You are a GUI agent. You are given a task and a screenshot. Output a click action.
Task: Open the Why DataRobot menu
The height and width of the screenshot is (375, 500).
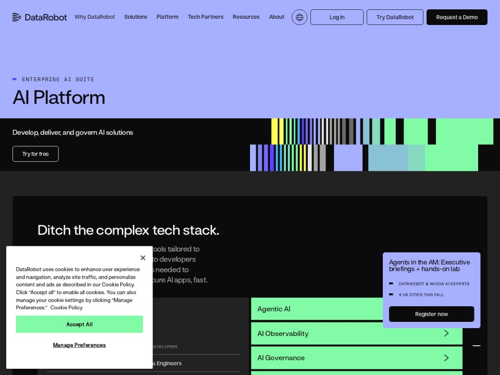click(x=95, y=17)
